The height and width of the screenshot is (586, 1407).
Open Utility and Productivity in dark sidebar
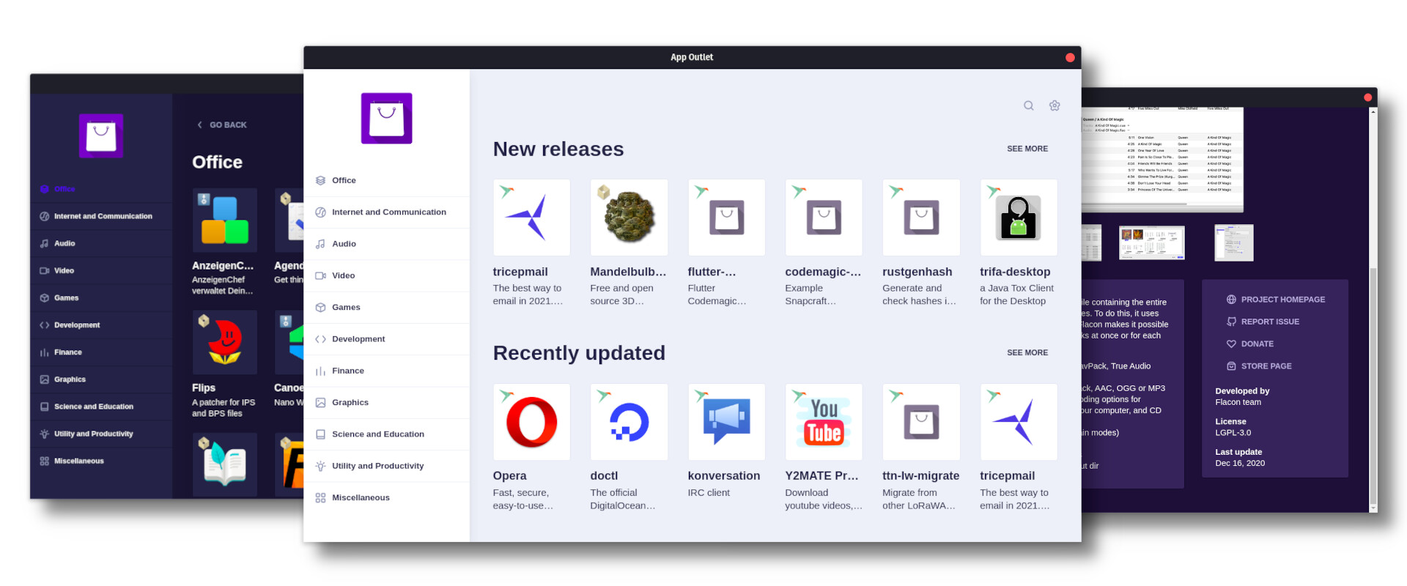100,434
